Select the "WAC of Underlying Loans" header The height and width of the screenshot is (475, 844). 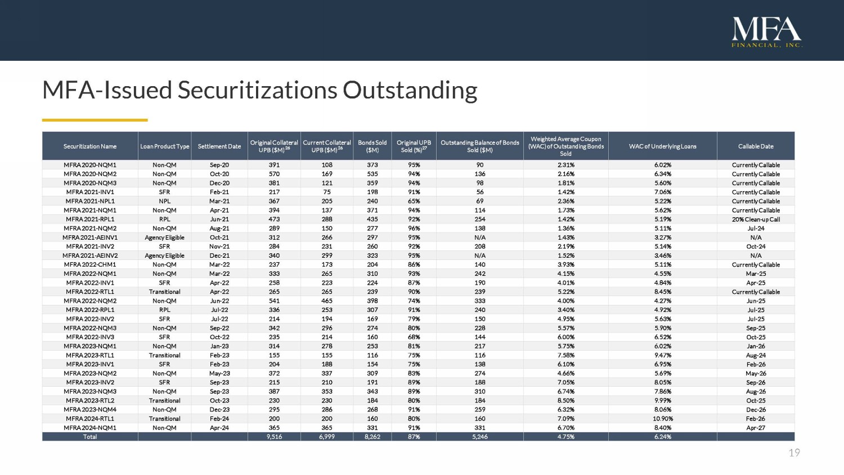click(662, 146)
